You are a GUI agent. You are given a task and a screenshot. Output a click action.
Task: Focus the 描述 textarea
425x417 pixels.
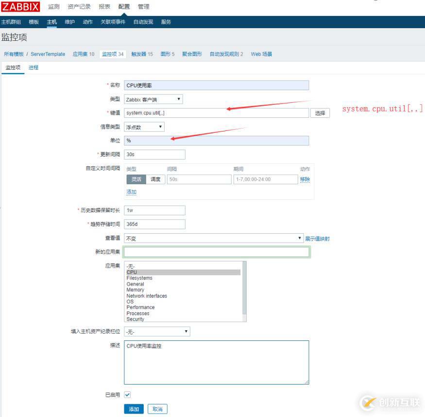tap(216, 362)
